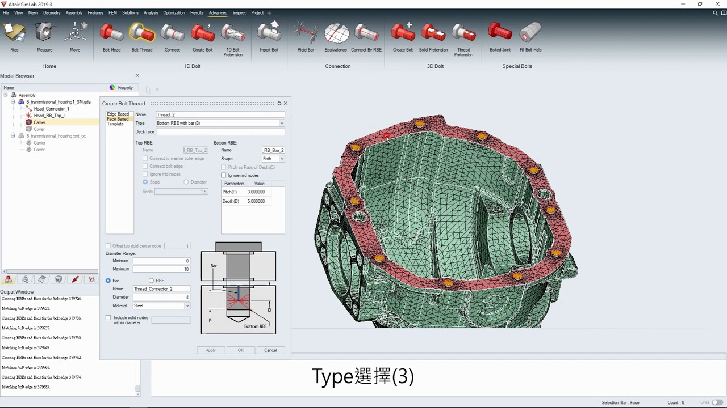
Task: Open the 1D Bolt Connect tool
Action: point(172,37)
